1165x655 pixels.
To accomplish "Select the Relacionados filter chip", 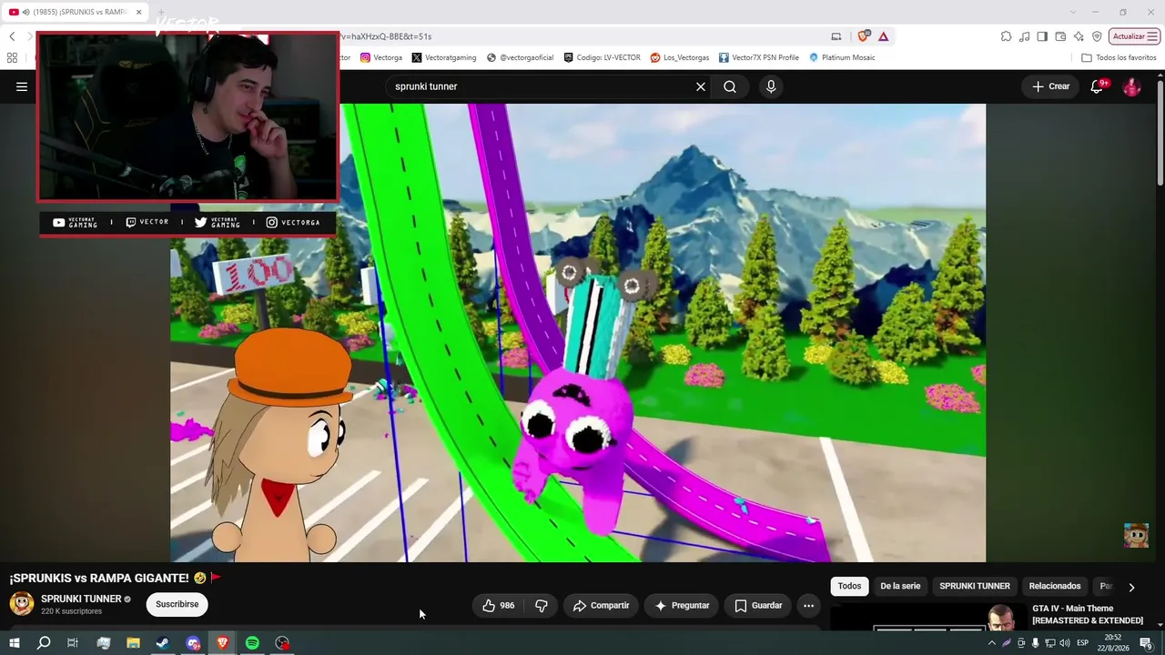I will pos(1055,586).
